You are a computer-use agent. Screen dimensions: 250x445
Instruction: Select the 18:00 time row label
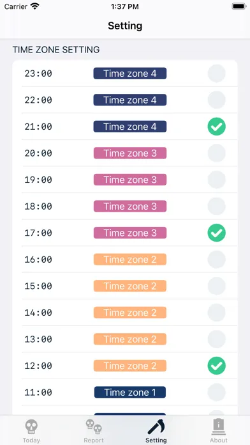coord(38,207)
